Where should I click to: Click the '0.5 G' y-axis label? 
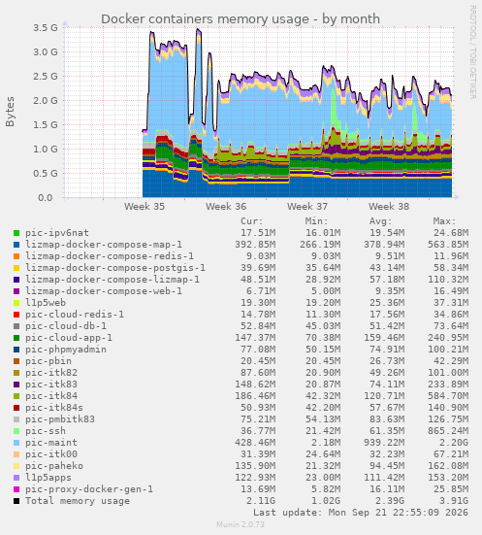46,174
